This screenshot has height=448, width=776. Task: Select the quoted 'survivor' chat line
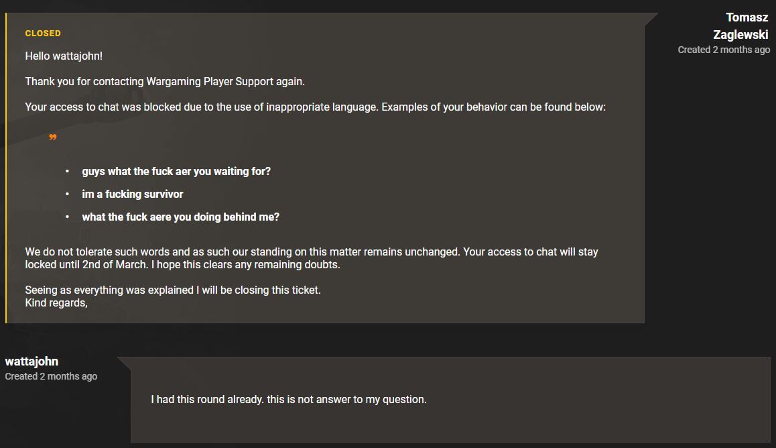(x=133, y=194)
